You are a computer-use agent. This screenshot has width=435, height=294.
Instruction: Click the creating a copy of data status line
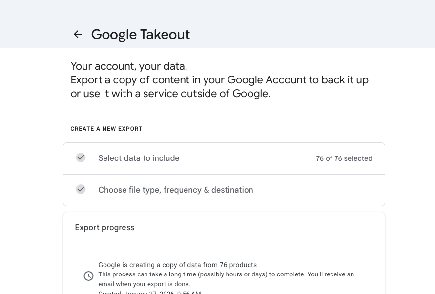177,265
